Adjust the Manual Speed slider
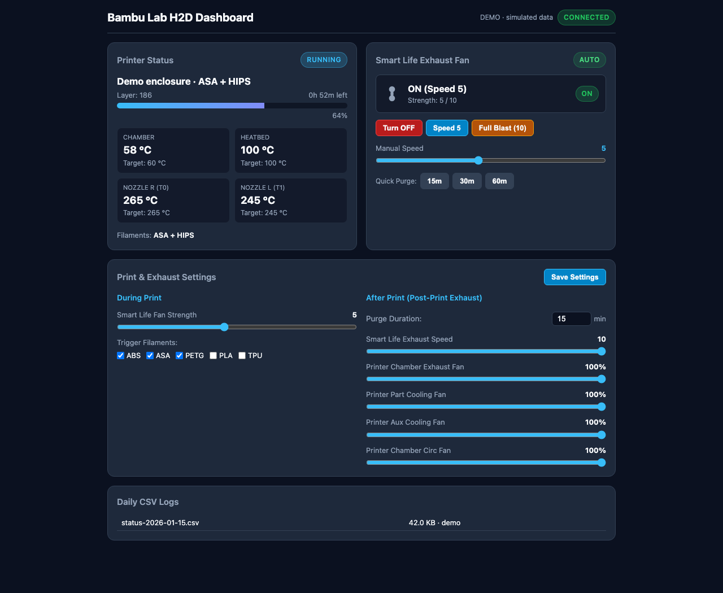 (491, 160)
